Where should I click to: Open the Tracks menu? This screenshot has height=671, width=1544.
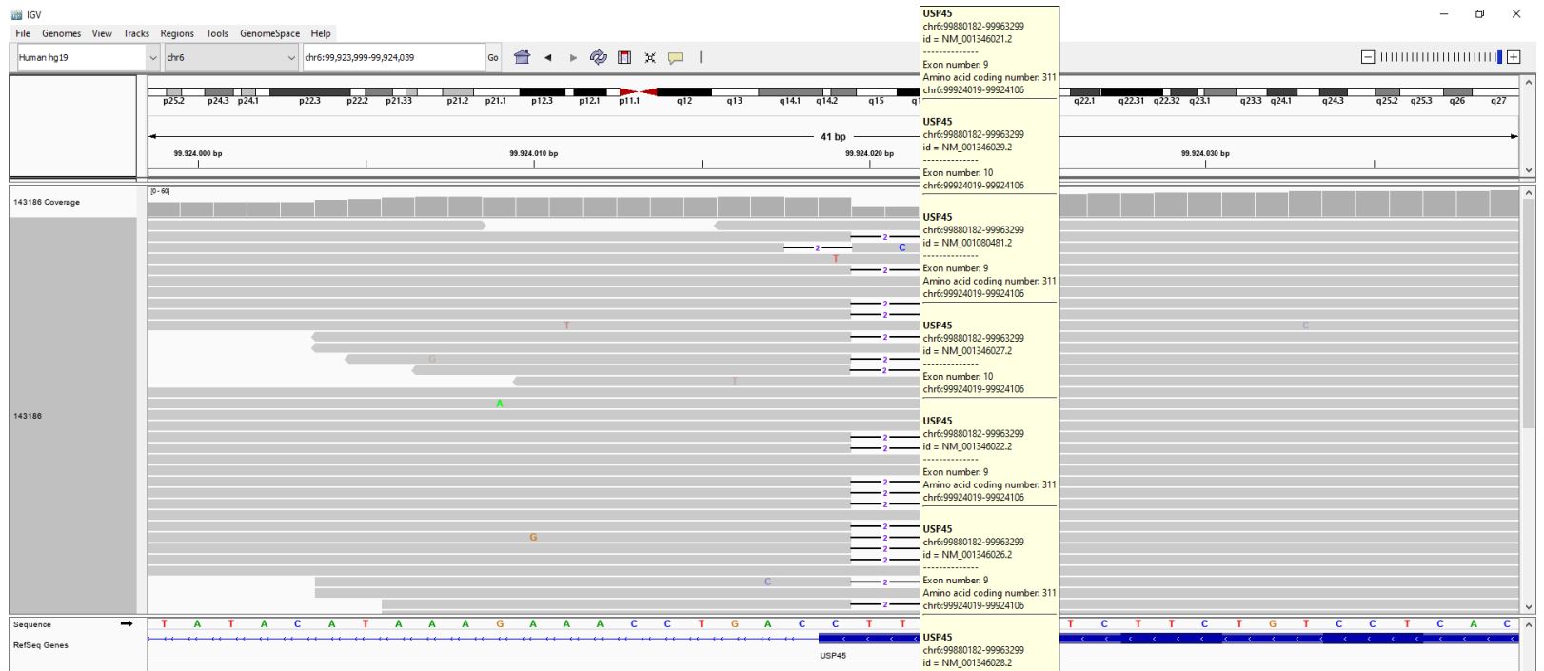(x=136, y=33)
